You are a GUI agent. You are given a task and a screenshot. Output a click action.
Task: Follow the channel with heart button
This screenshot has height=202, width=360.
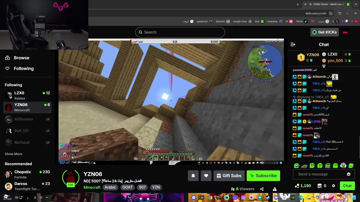pos(206,176)
